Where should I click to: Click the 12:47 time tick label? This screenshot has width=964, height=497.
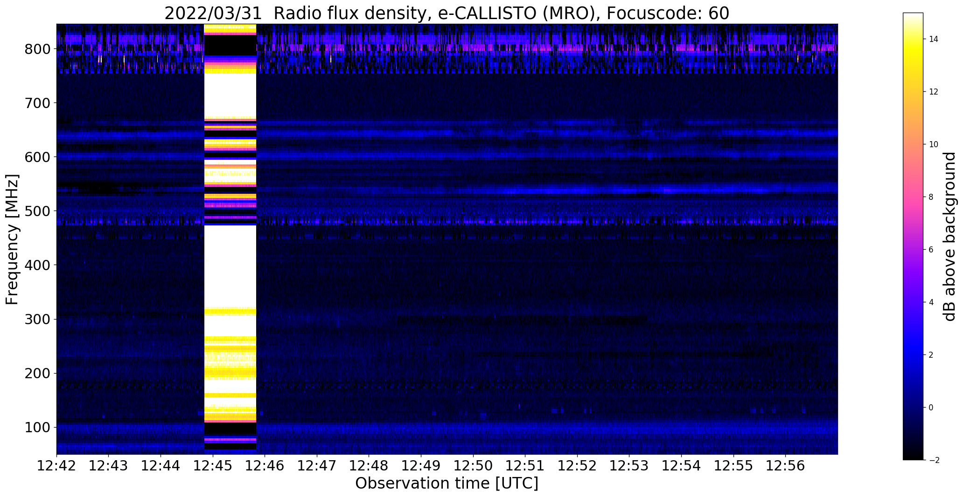pos(317,465)
